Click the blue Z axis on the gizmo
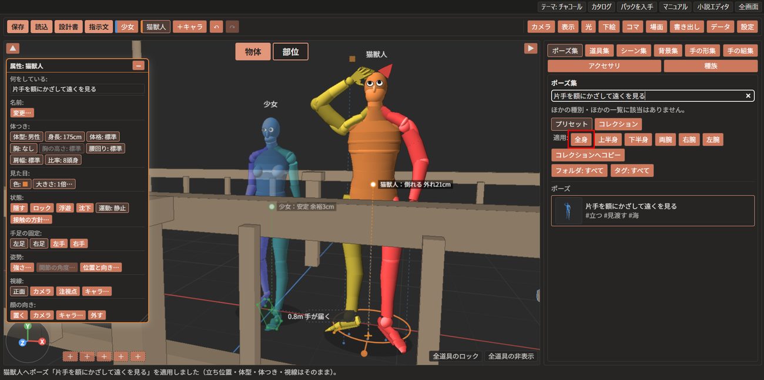 (22, 342)
